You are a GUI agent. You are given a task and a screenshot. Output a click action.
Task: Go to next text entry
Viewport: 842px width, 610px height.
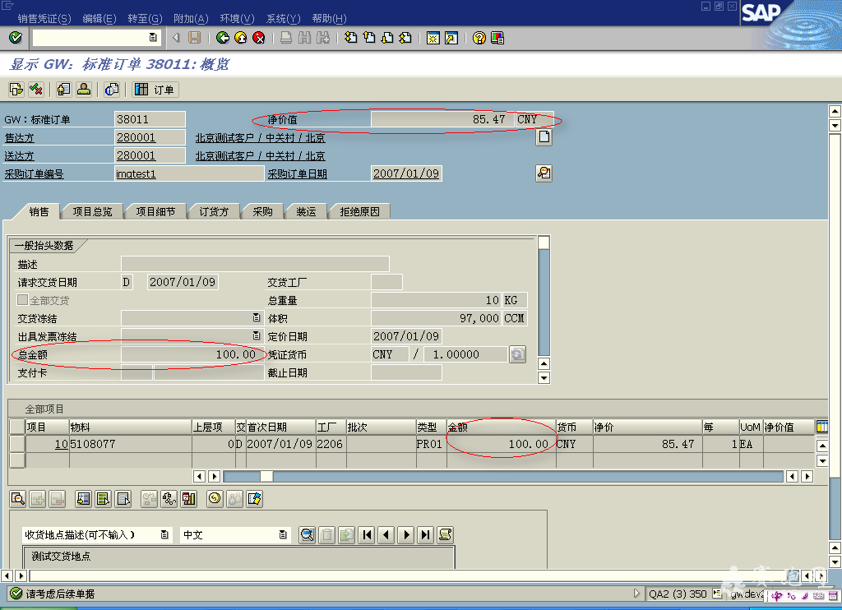click(x=406, y=534)
